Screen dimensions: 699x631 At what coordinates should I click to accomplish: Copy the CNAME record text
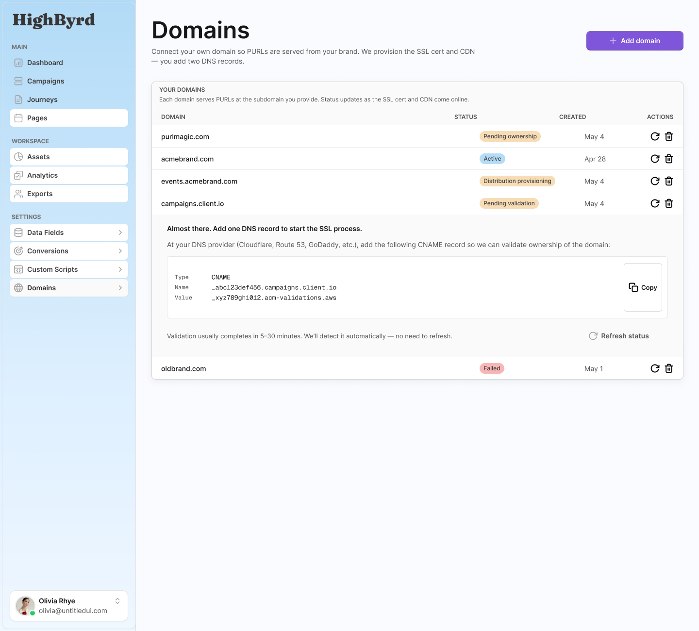coord(643,287)
